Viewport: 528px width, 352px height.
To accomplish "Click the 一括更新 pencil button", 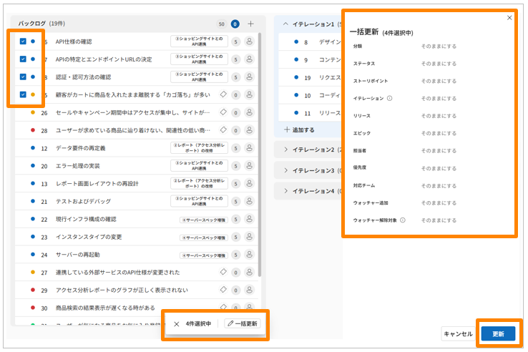I will tap(243, 323).
